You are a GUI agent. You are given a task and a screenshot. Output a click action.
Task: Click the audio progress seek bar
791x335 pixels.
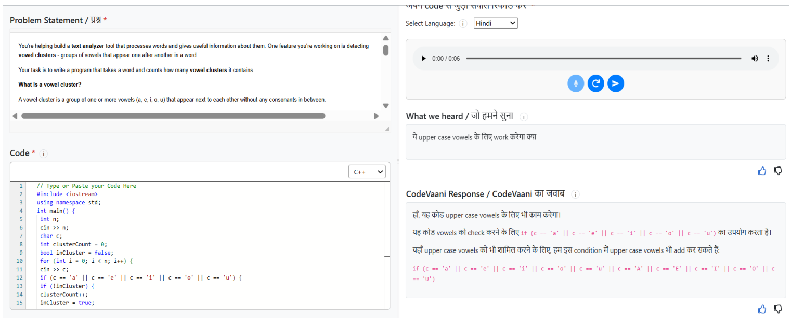[603, 59]
